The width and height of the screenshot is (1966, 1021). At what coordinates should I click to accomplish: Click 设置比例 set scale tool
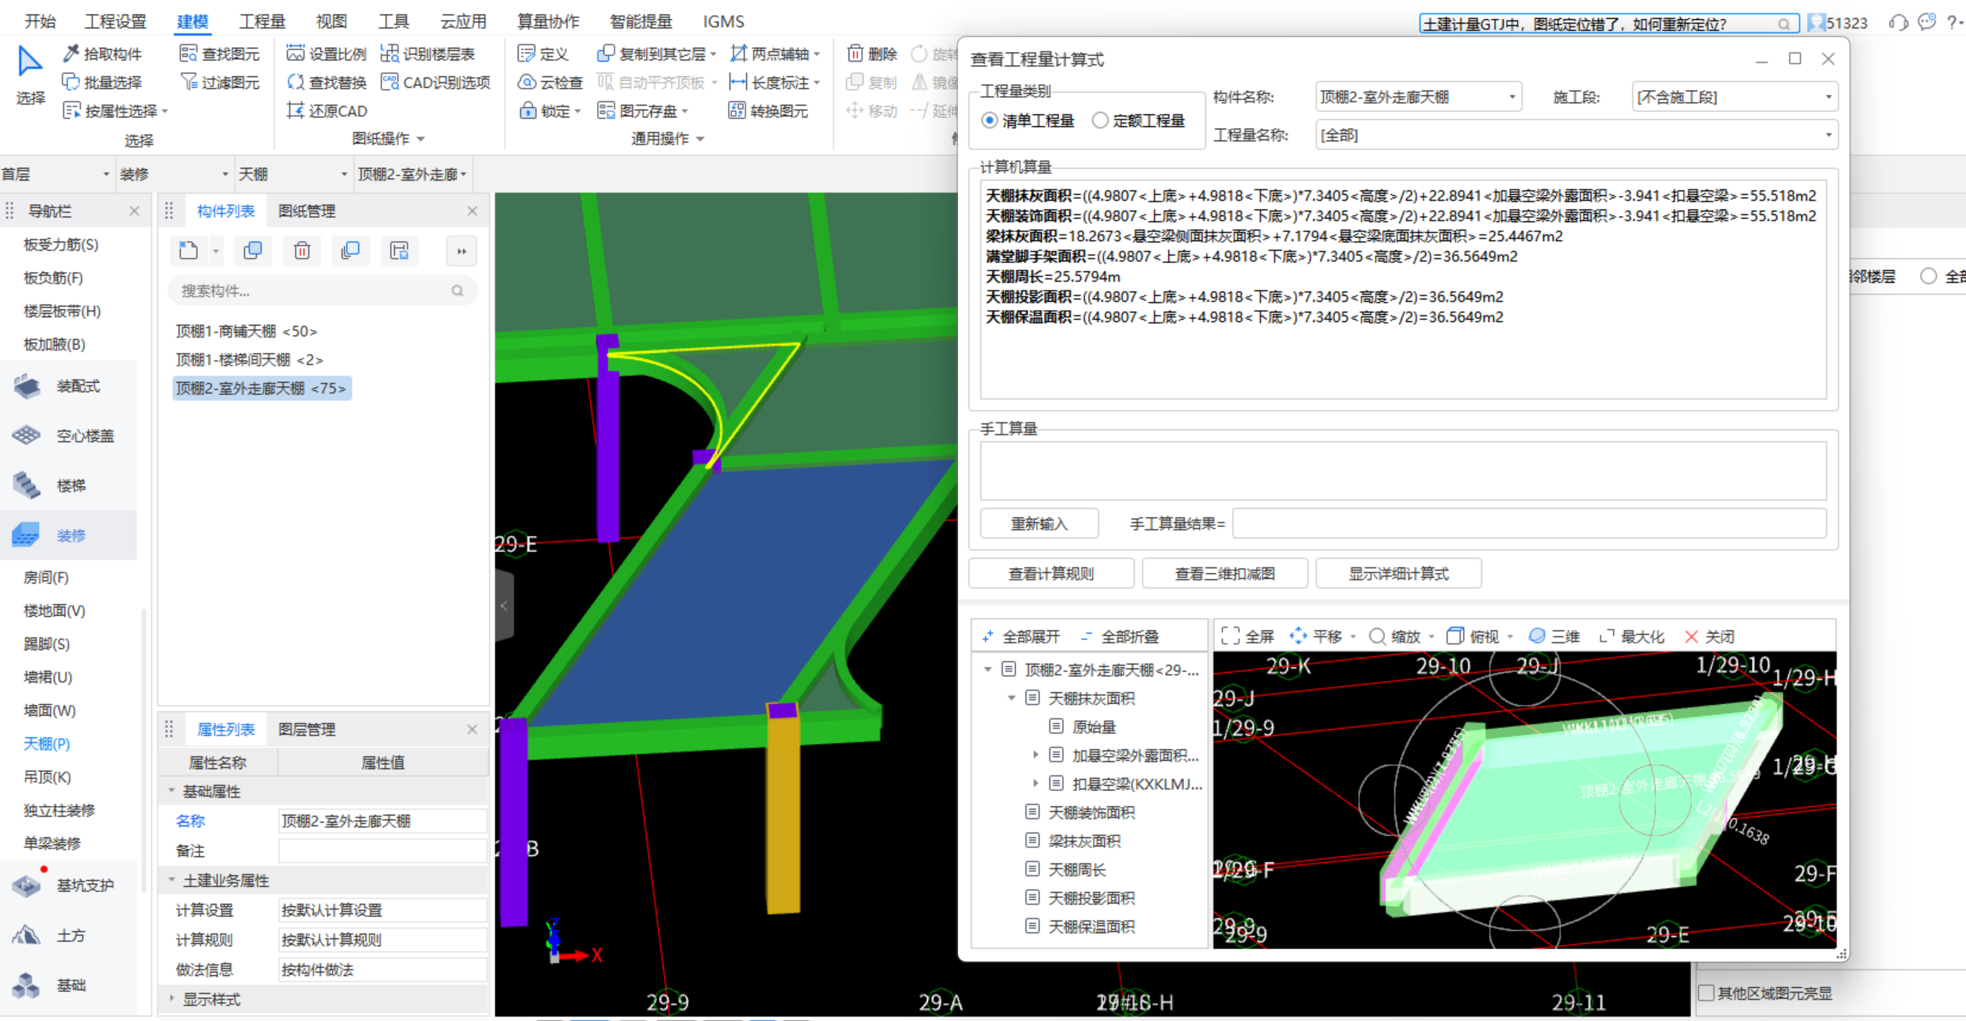327,53
